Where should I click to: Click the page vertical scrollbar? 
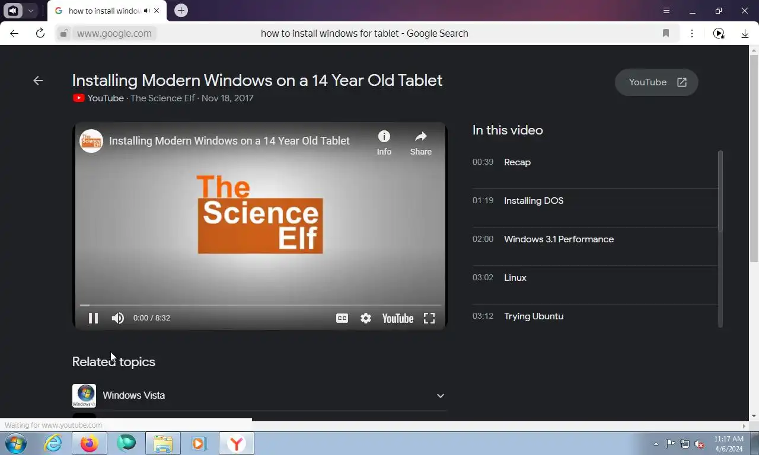[x=754, y=159]
